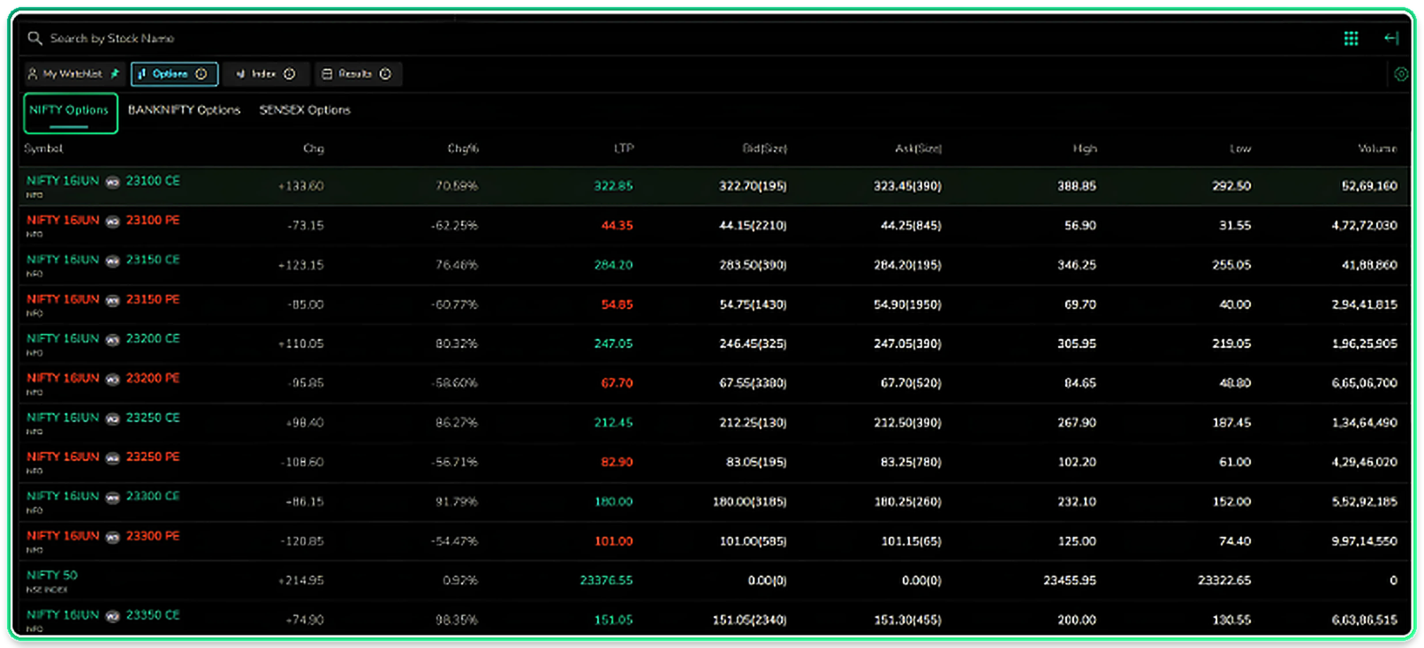Screen dimensions: 1424x648
Task: Click the pin icon beside My Watchlist
Action: [114, 73]
